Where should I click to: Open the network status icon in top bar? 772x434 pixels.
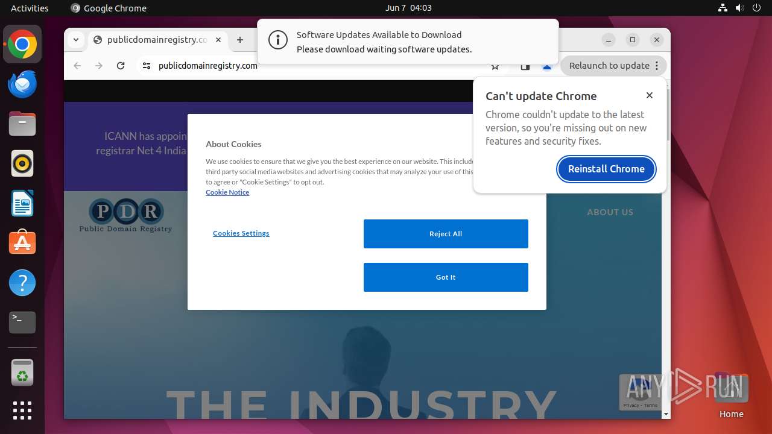[x=723, y=8]
